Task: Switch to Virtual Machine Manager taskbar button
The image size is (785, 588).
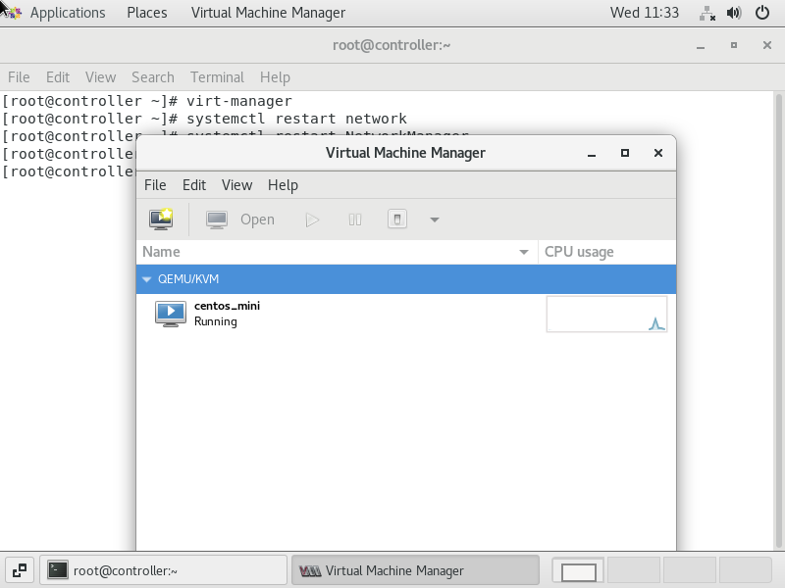Action: point(415,570)
